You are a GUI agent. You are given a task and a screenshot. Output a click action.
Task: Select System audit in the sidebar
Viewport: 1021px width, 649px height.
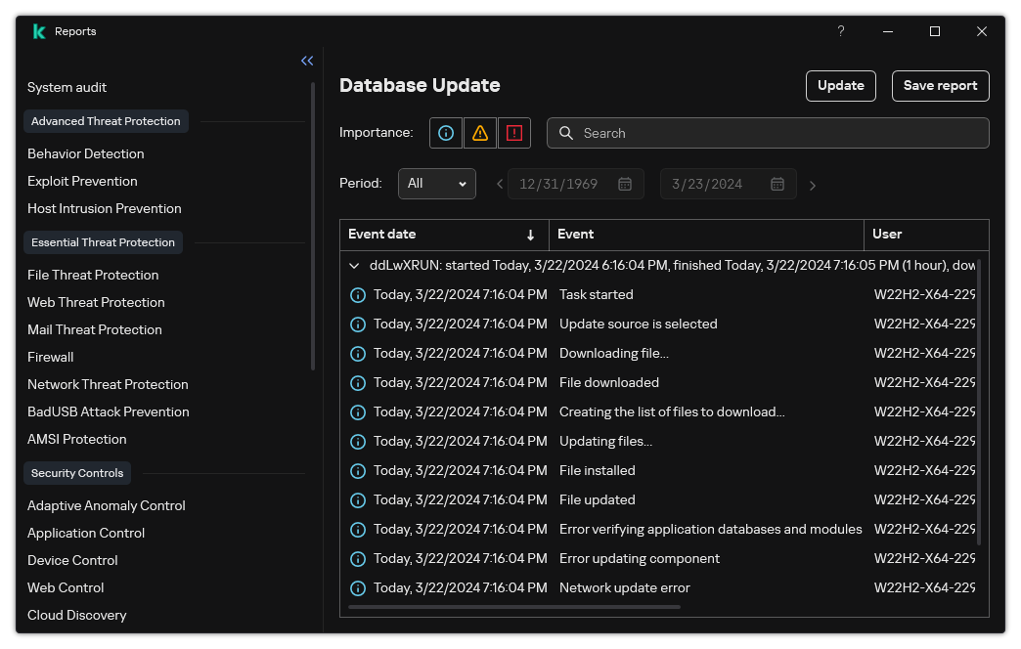point(67,87)
